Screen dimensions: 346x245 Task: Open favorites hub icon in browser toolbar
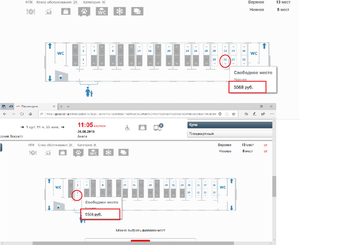(246, 114)
